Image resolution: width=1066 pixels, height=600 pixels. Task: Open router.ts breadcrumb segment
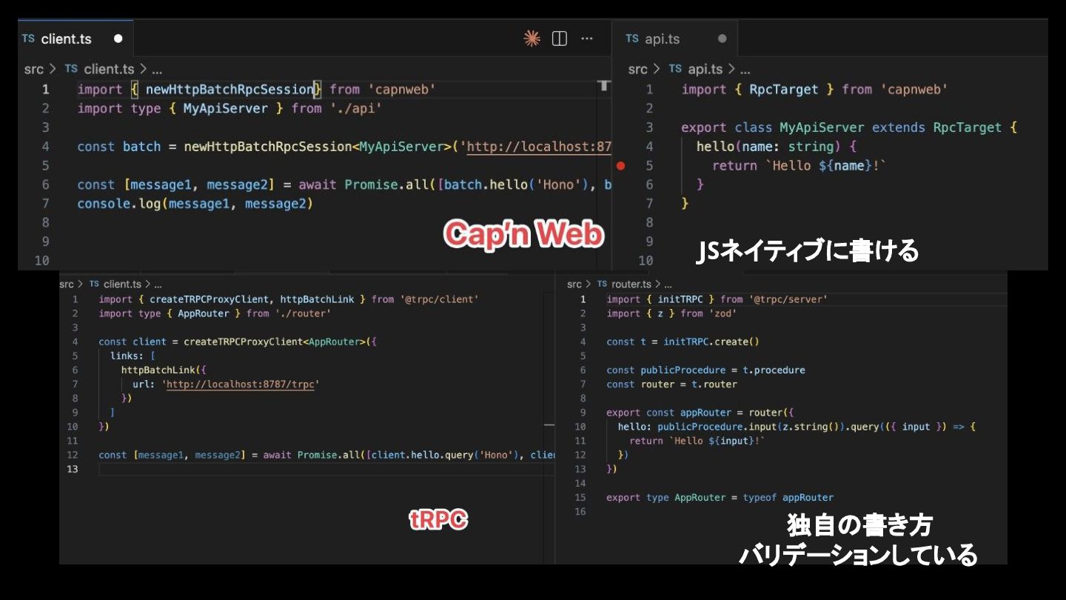coord(631,284)
